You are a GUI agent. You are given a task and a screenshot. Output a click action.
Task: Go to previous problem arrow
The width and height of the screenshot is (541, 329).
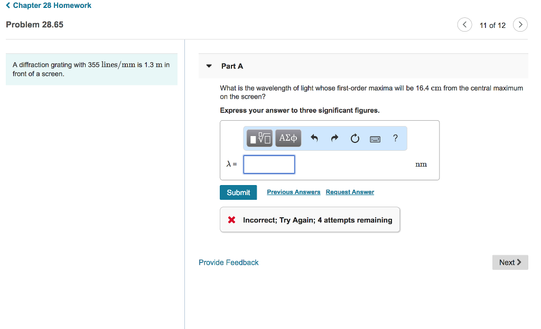pos(464,25)
